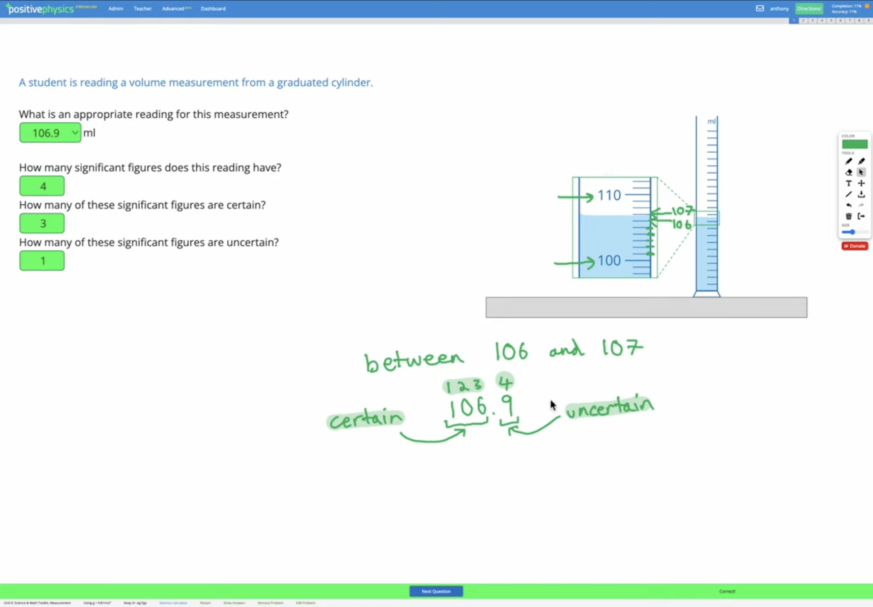Jump to question 3 in the question navigator
Viewport: 873px width, 607px height.
pyautogui.click(x=812, y=21)
